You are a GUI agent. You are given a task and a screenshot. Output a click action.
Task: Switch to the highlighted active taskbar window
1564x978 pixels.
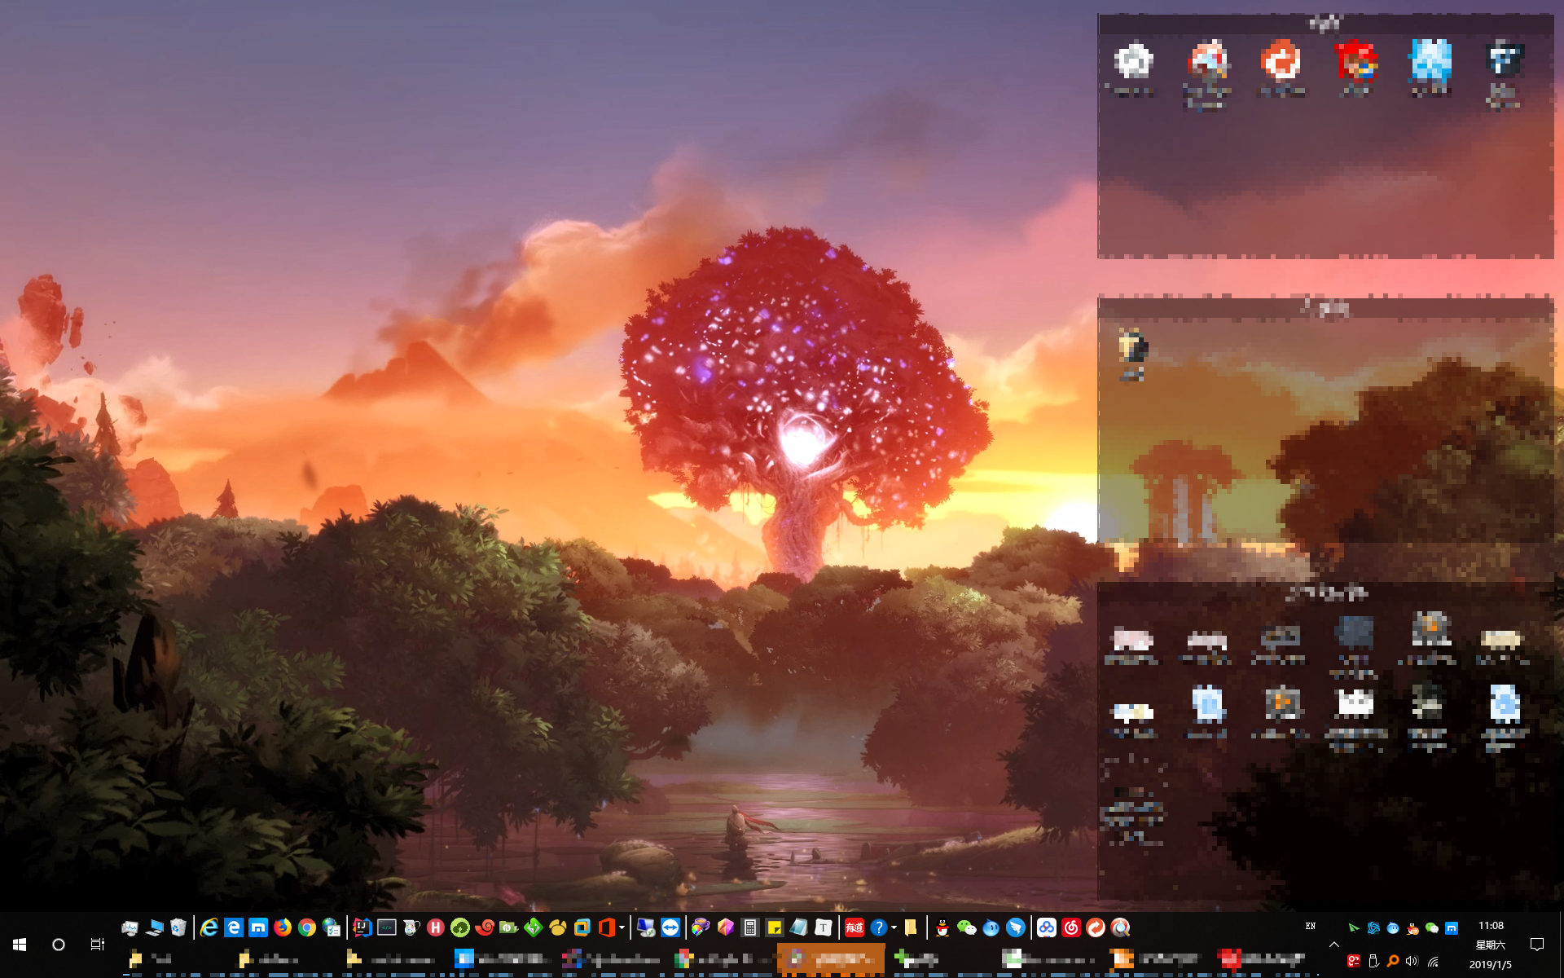831,959
